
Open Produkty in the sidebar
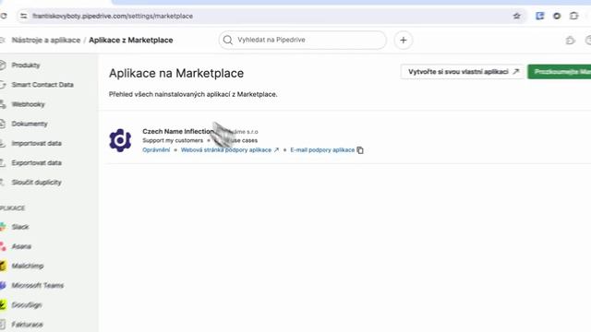click(25, 65)
